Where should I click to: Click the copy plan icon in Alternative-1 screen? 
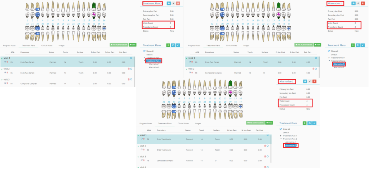tap(358, 45)
